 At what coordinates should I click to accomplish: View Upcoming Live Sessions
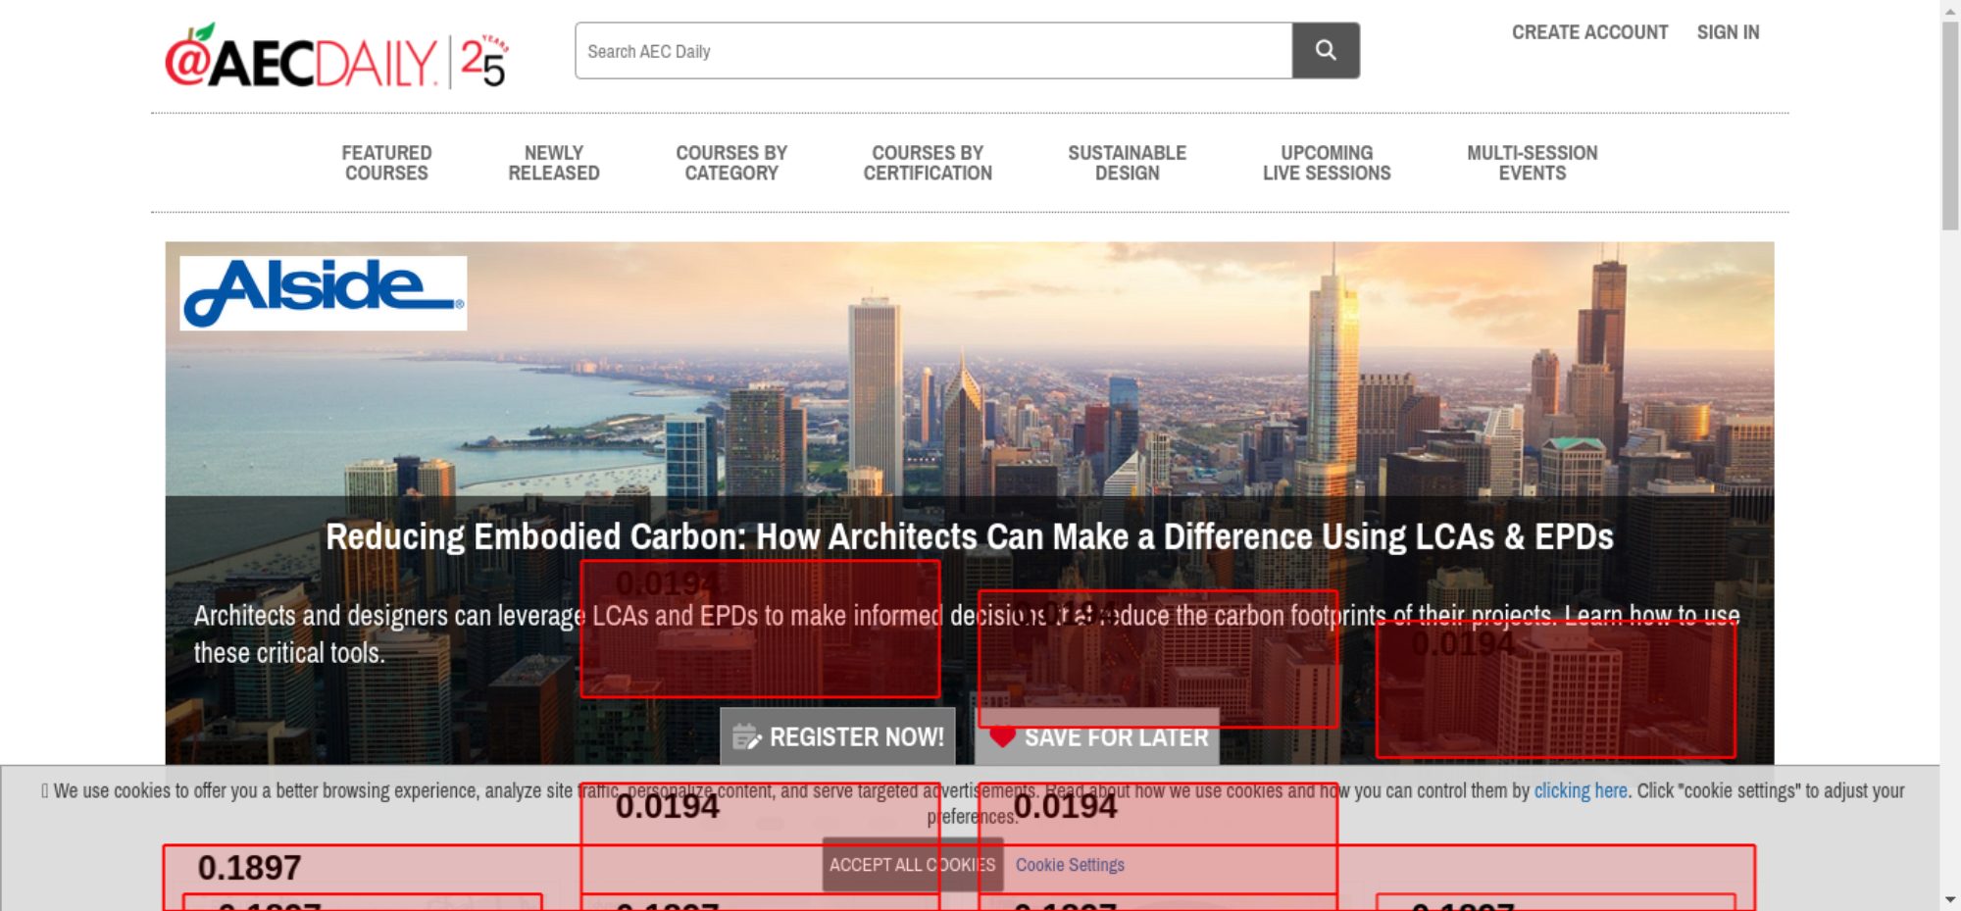point(1326,163)
